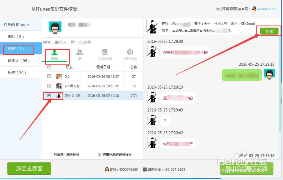
Task: Toggle the select-all checkbox in 好友 header
Action: tap(49, 67)
